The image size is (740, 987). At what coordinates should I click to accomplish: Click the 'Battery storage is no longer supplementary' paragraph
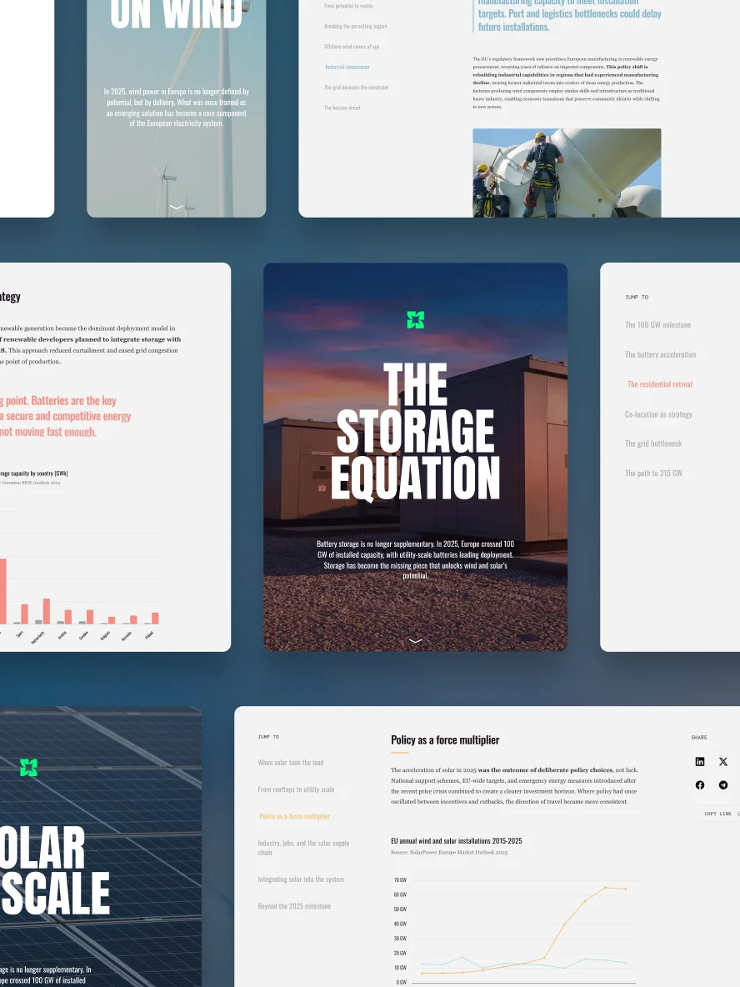[x=415, y=559]
